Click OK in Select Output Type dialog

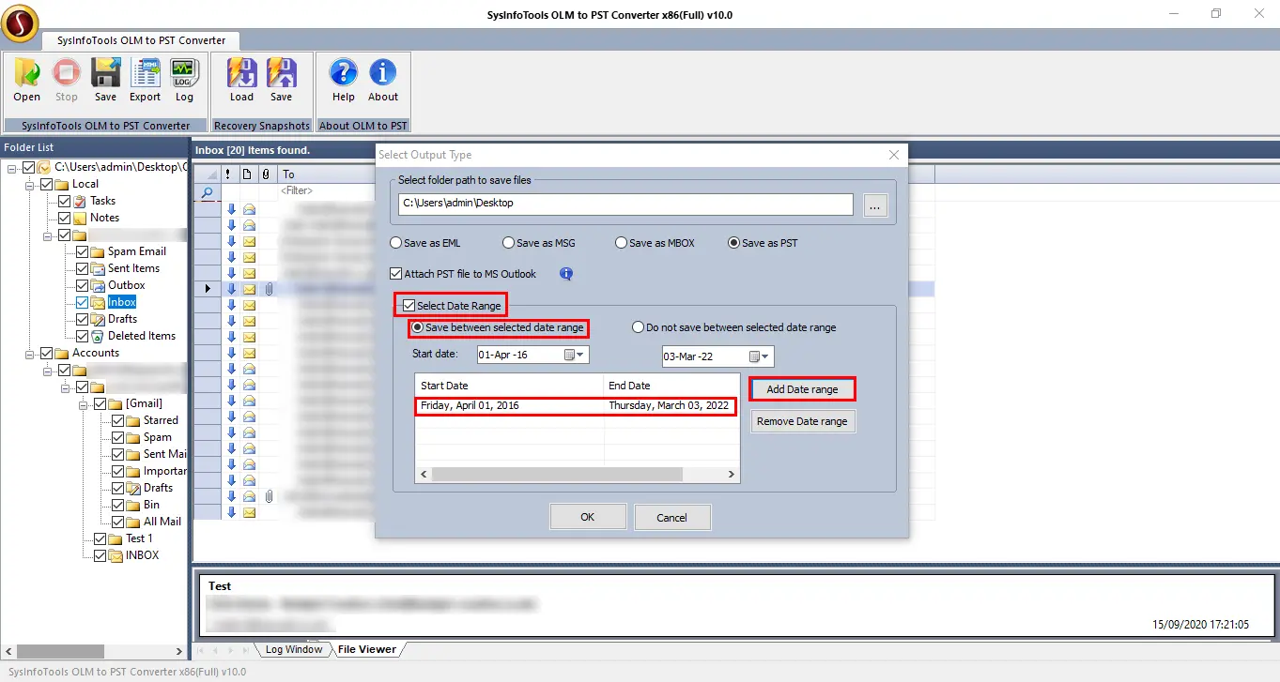(588, 517)
